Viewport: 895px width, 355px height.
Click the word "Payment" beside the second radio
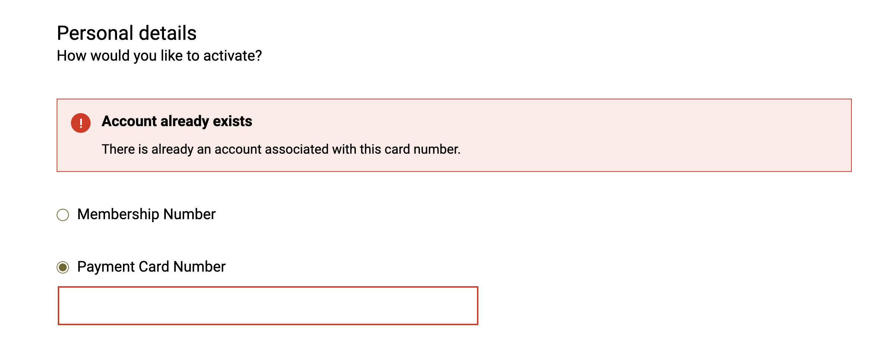(106, 267)
